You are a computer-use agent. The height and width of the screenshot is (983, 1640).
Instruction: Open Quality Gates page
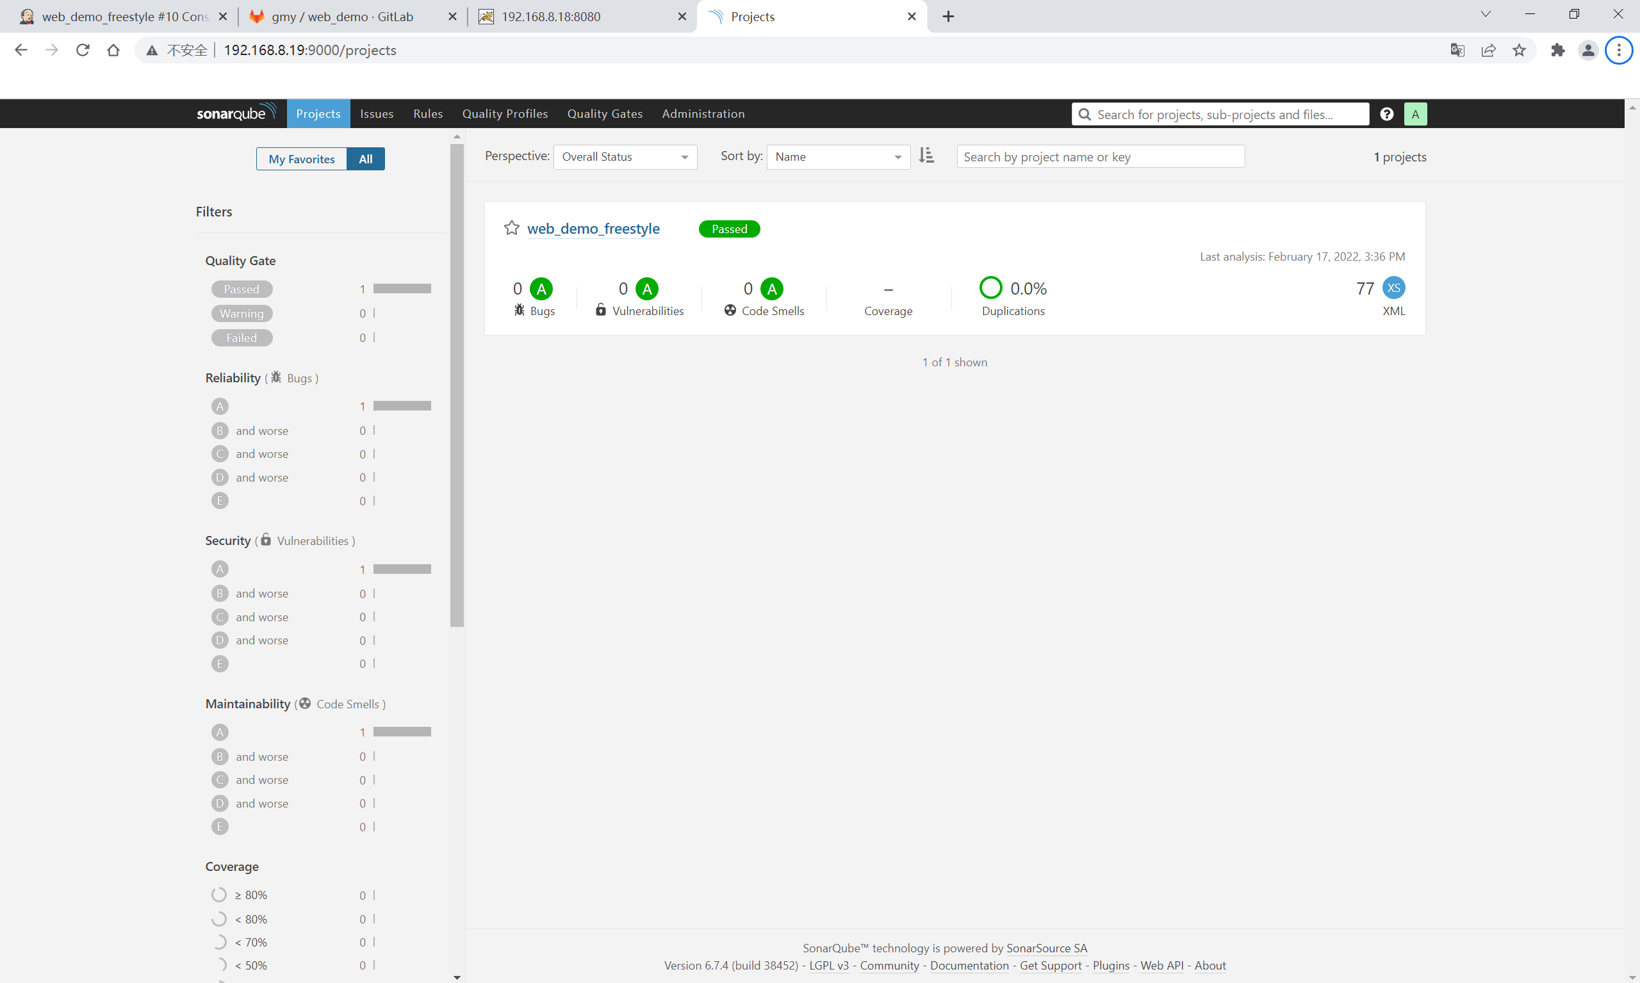(604, 113)
